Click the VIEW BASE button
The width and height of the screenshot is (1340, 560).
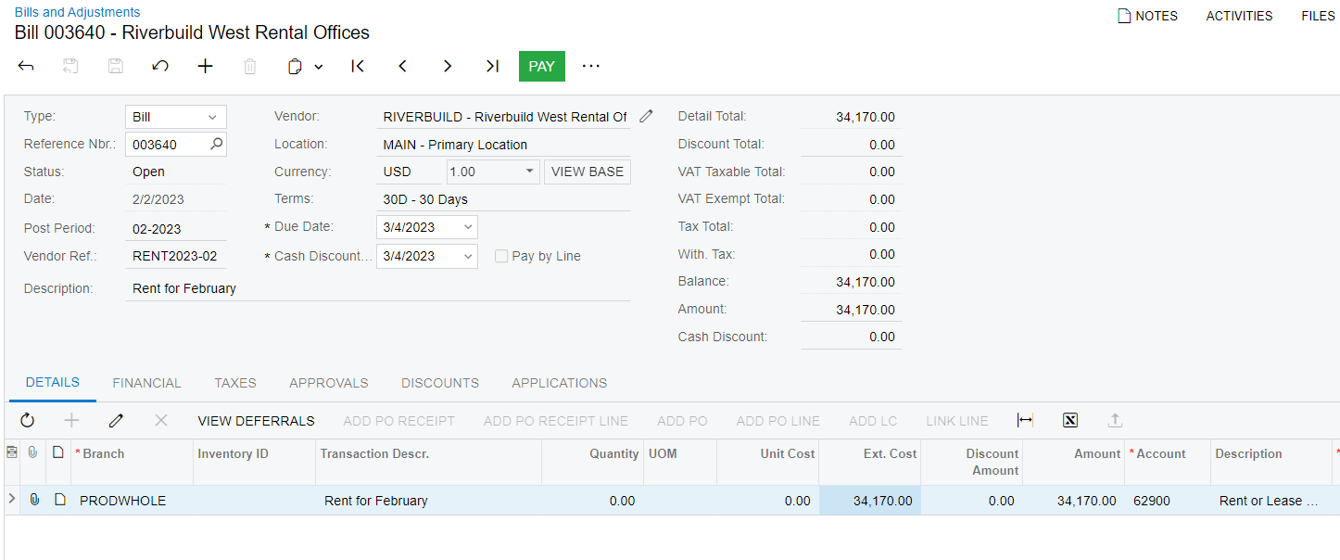588,172
